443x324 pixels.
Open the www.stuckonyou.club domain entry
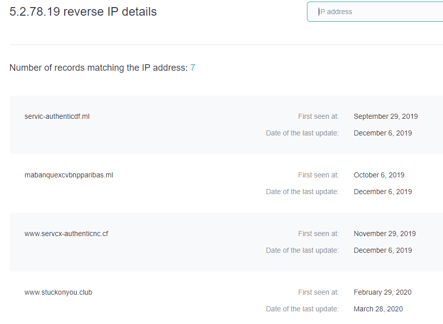click(58, 292)
